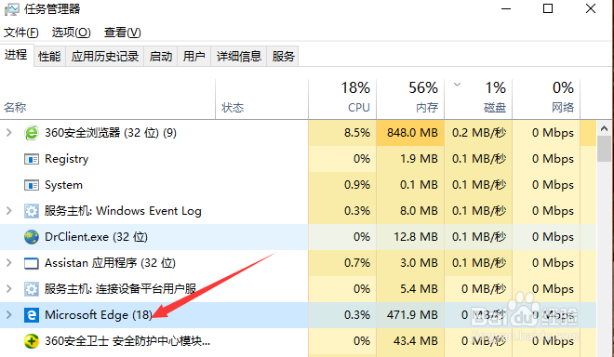Expand the 360安全浏览器 process group
This screenshot has width=614, height=357.
point(9,133)
